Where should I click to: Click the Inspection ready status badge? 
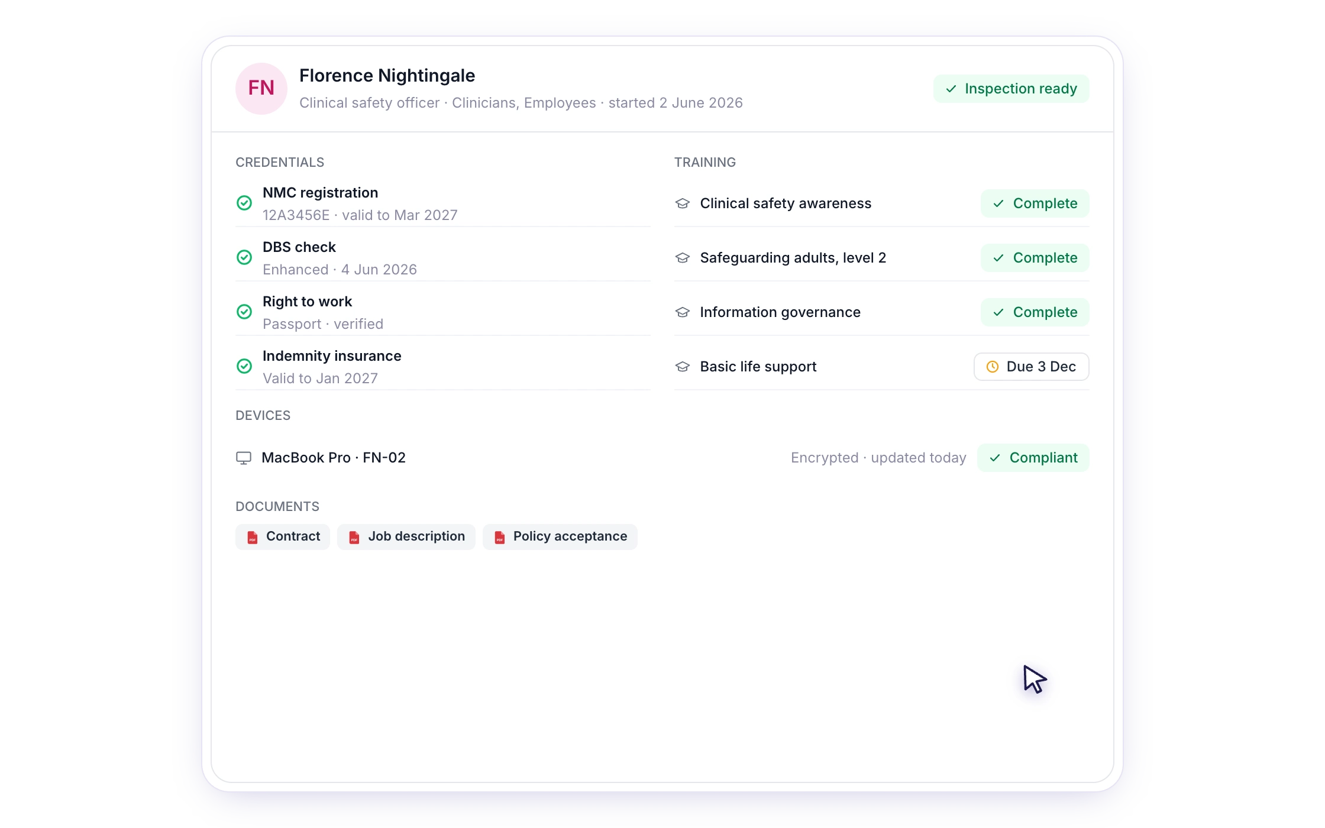1011,89
